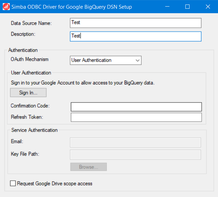Screen dimensions: 218x197
Task: Select the Confirmation Code input box
Action: (x=136, y=106)
